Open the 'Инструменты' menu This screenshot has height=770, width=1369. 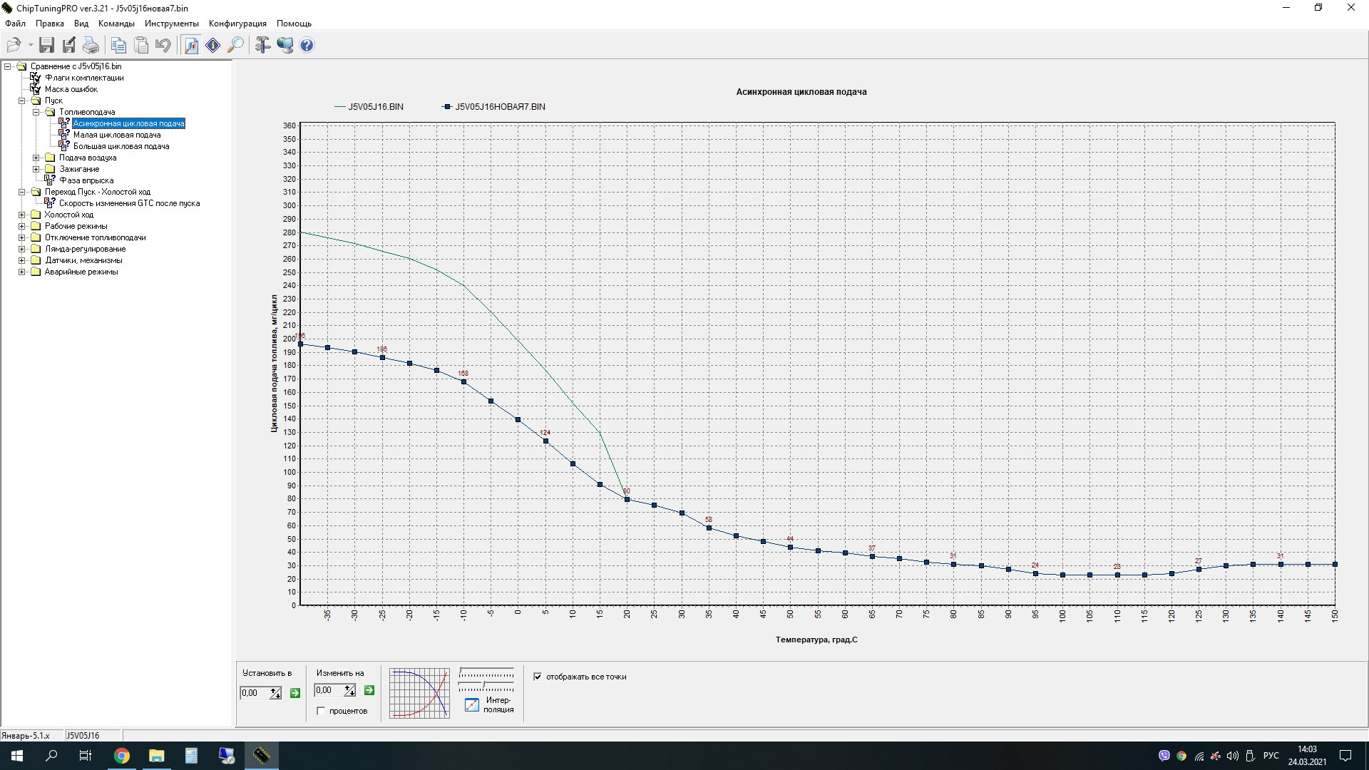[x=171, y=24]
